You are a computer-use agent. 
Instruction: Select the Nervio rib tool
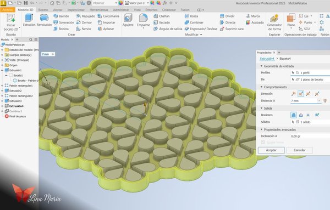pos(84,29)
